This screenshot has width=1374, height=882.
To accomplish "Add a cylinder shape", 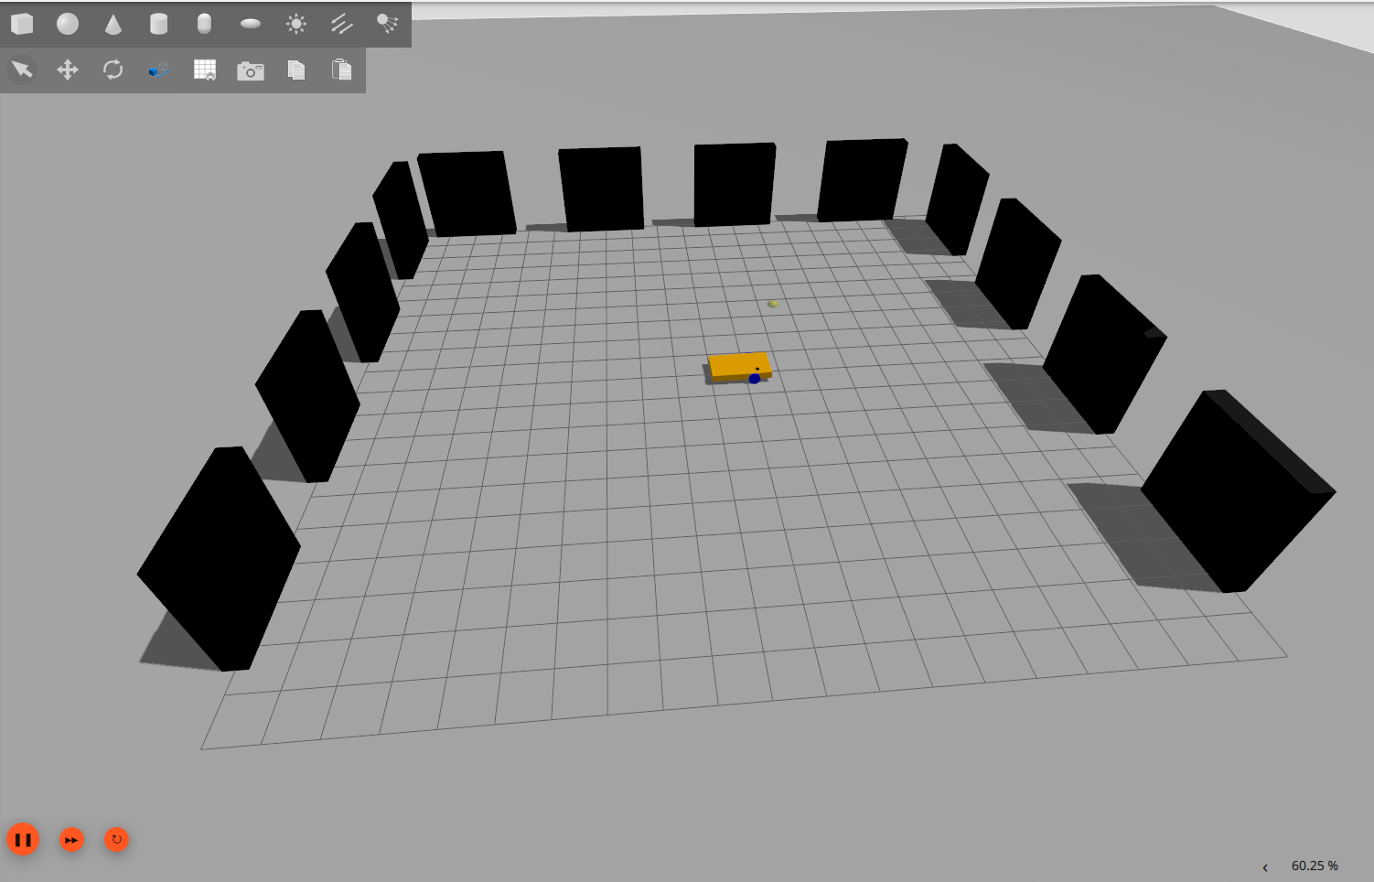I will coord(159,24).
